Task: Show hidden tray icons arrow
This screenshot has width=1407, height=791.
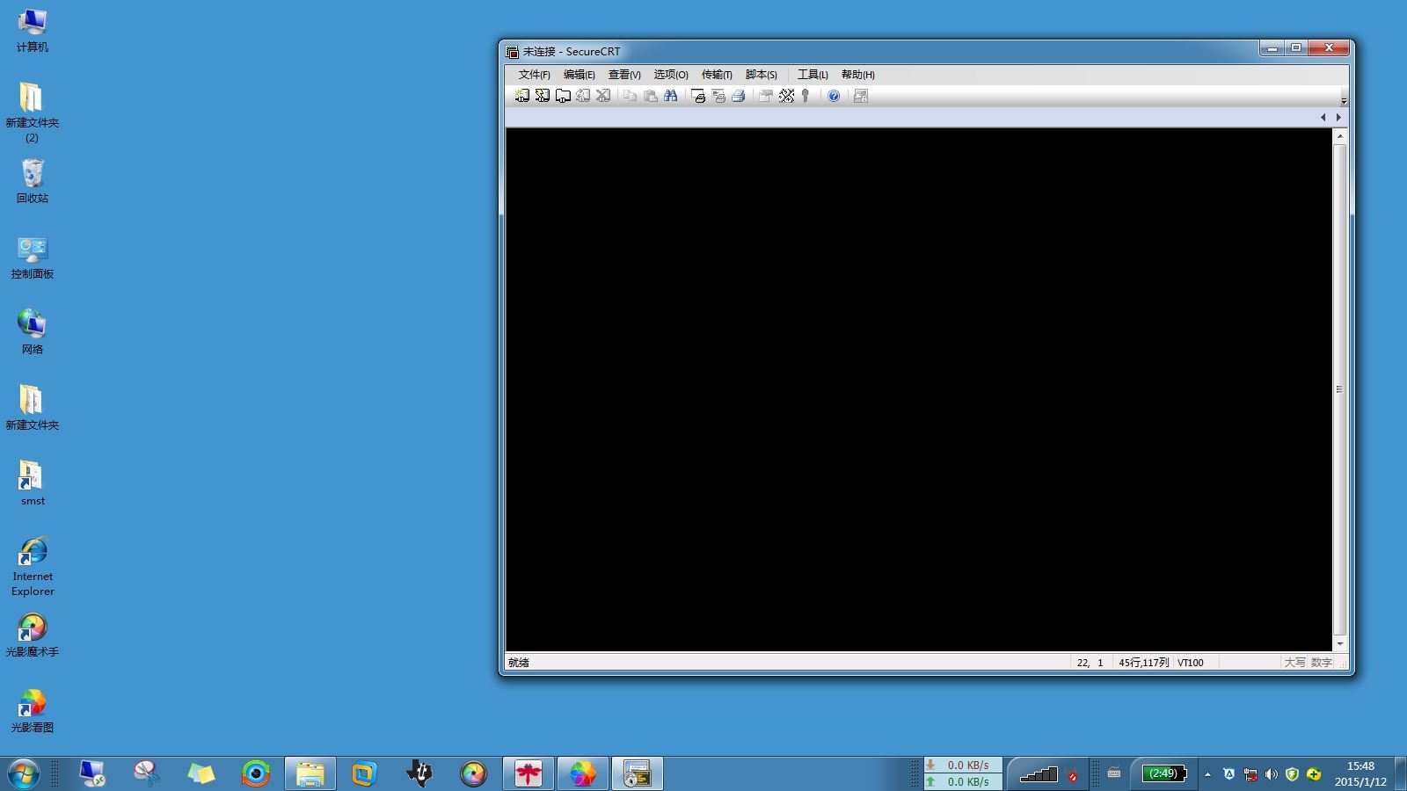Action: coord(1207,774)
